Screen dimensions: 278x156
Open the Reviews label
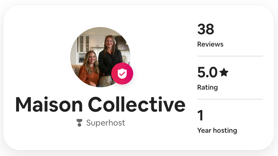pos(210,44)
